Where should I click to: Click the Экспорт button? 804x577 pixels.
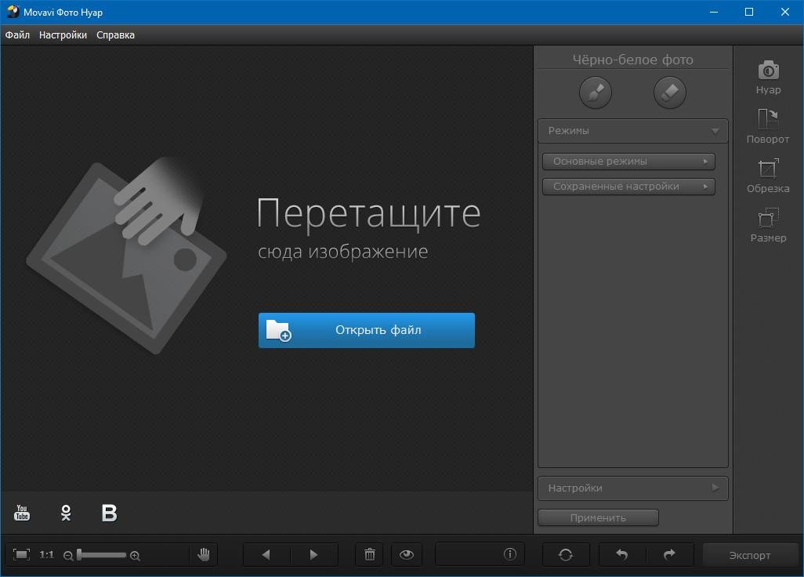coord(750,556)
